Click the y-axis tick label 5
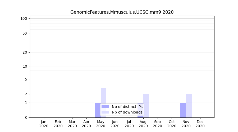 [x=26, y=79]
